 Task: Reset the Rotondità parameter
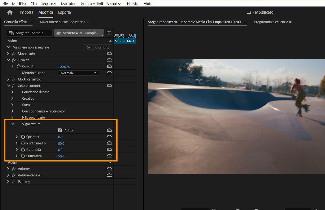click(109, 150)
